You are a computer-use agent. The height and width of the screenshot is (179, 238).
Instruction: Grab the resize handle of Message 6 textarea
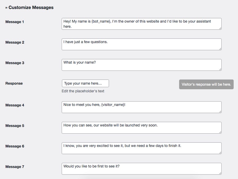tap(220, 153)
